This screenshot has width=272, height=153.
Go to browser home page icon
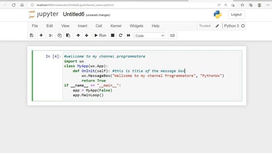coord(22,5)
